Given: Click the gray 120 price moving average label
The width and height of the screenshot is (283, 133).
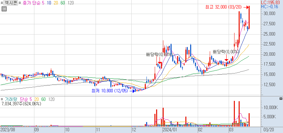Looking at the screenshot, I should pos(70,3).
